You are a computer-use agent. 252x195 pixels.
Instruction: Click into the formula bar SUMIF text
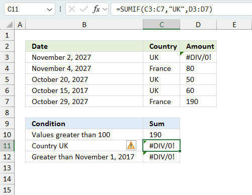point(164,9)
